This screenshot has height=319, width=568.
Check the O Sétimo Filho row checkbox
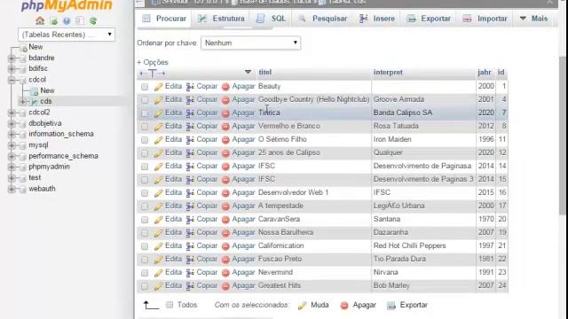tap(145, 140)
